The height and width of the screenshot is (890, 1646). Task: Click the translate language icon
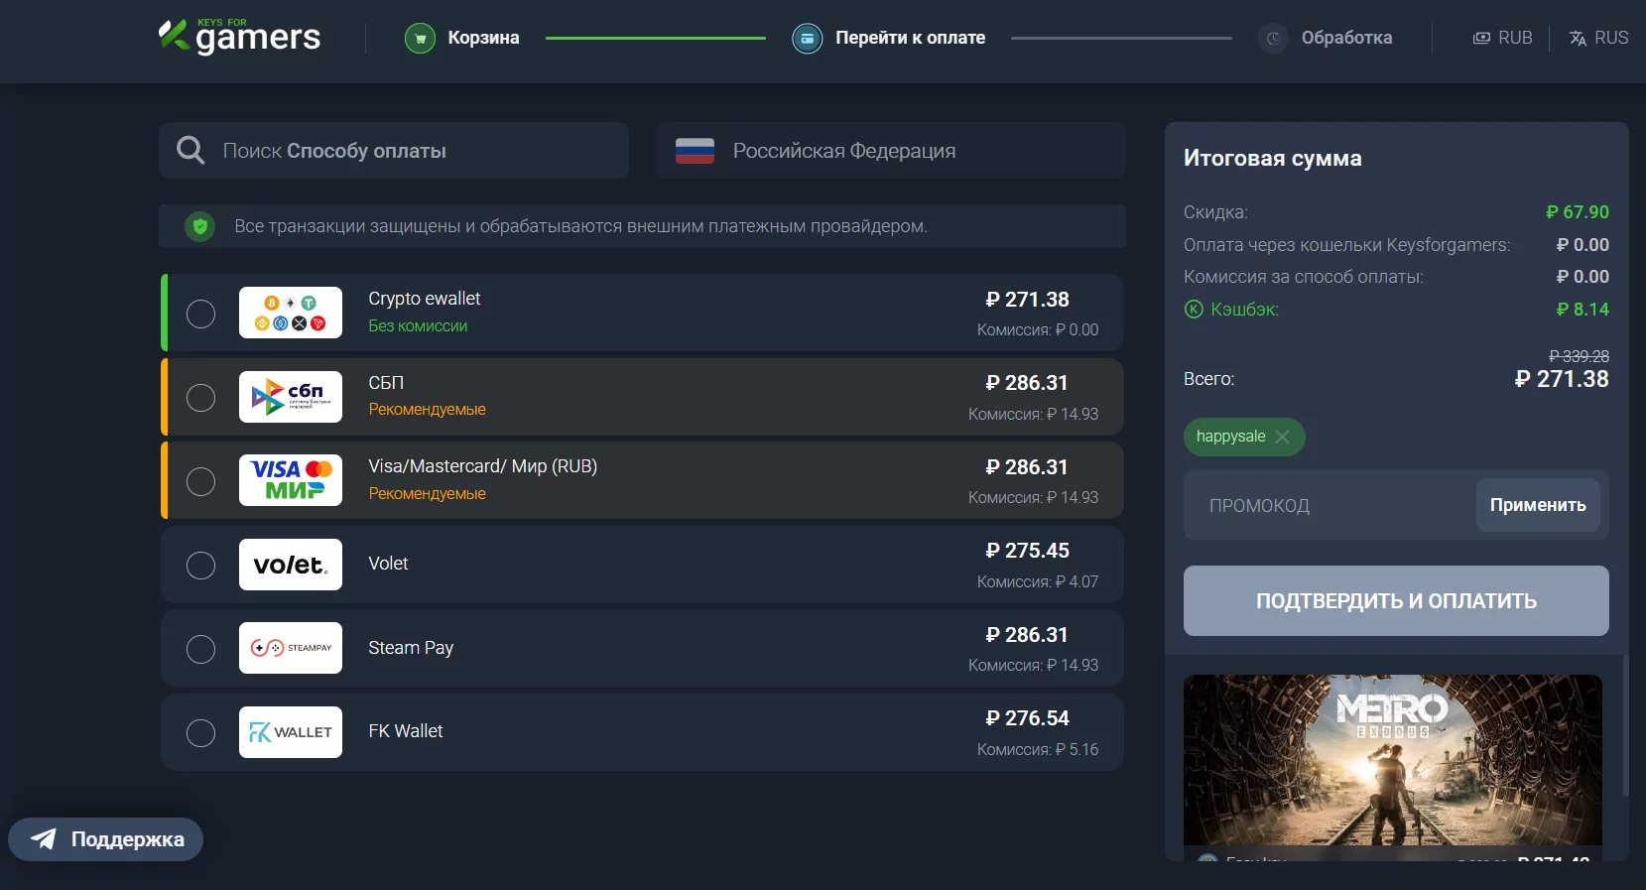(x=1578, y=38)
